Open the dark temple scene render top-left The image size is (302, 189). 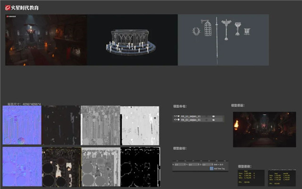pos(46,40)
